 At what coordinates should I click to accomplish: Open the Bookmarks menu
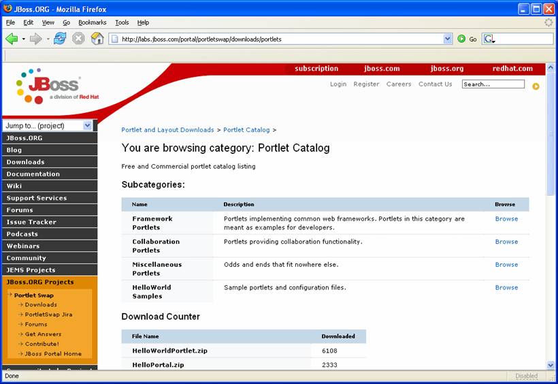tap(92, 22)
